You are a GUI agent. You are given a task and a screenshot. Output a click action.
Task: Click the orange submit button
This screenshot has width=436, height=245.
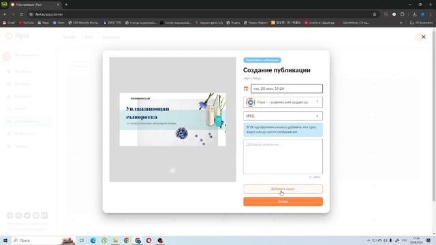(283, 201)
